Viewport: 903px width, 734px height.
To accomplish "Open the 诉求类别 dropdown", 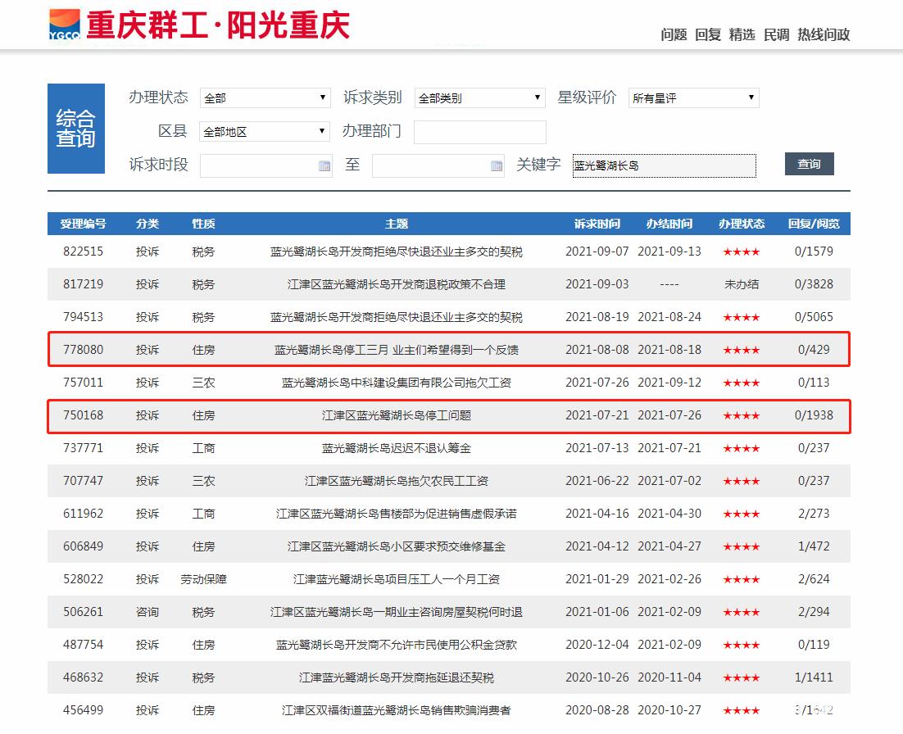I will click(479, 97).
